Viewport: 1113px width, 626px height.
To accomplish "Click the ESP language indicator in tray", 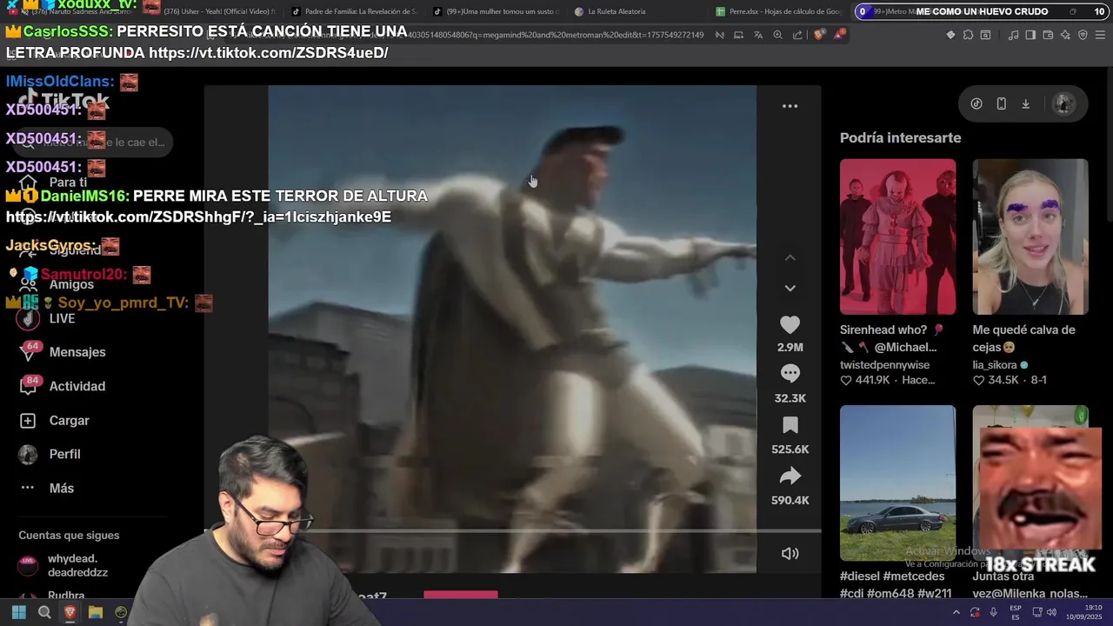I will coord(1016,613).
